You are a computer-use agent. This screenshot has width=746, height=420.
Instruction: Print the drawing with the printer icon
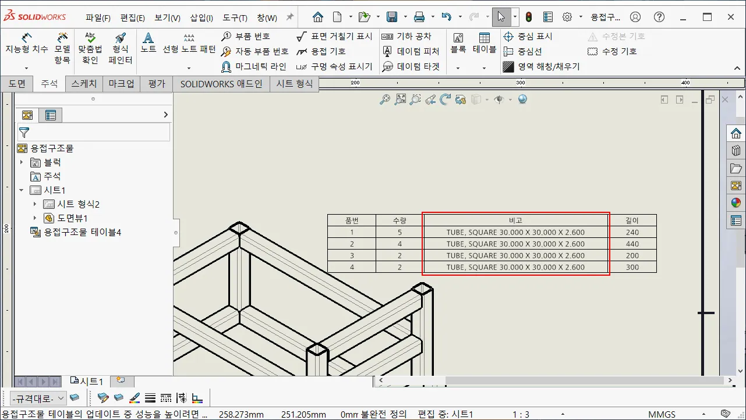pyautogui.click(x=419, y=17)
